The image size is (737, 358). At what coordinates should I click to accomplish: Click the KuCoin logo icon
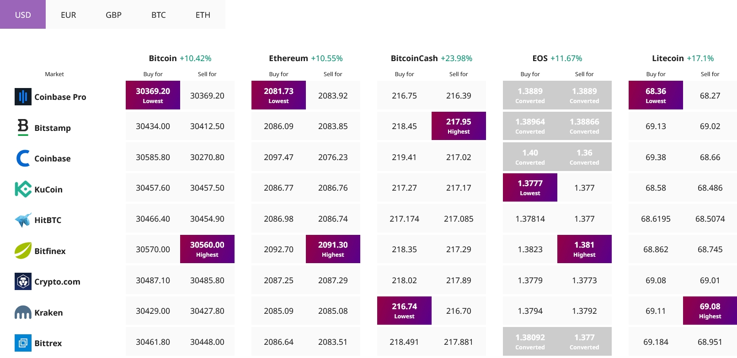point(23,189)
